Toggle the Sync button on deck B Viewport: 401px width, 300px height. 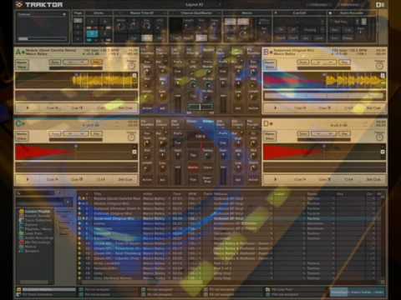[x=344, y=62]
